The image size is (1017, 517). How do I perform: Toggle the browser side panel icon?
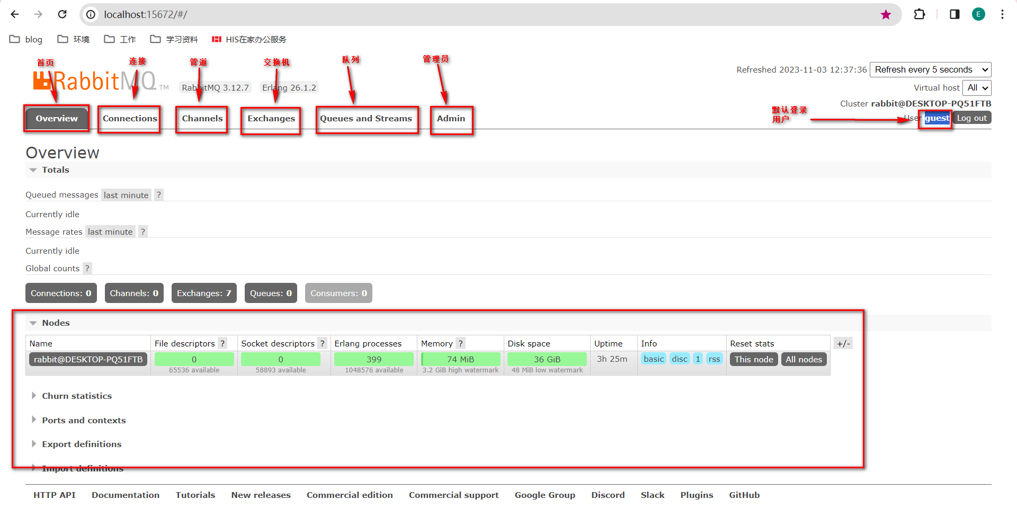click(954, 14)
